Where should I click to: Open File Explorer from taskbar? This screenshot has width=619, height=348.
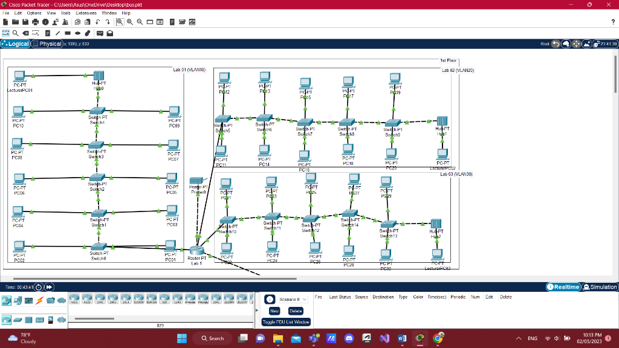point(278,338)
